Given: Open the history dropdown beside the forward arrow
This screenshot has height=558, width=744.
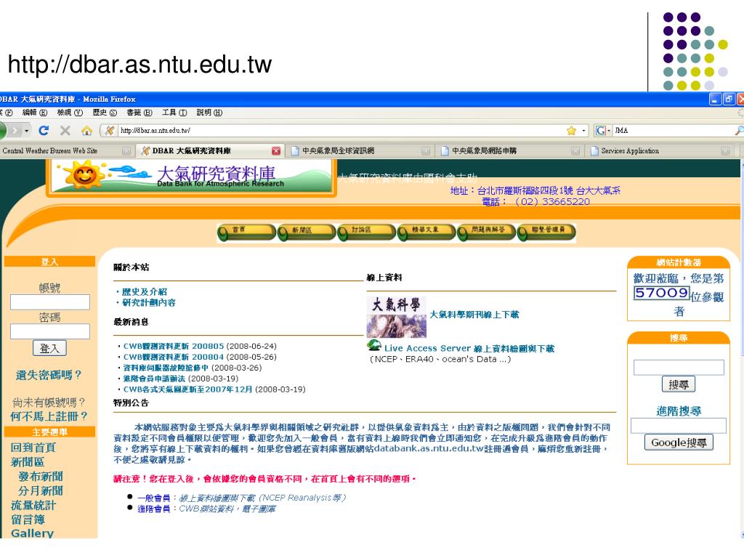Looking at the screenshot, I should click(27, 131).
